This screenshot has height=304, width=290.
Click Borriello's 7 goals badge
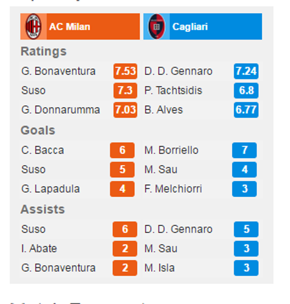pyautogui.click(x=244, y=150)
